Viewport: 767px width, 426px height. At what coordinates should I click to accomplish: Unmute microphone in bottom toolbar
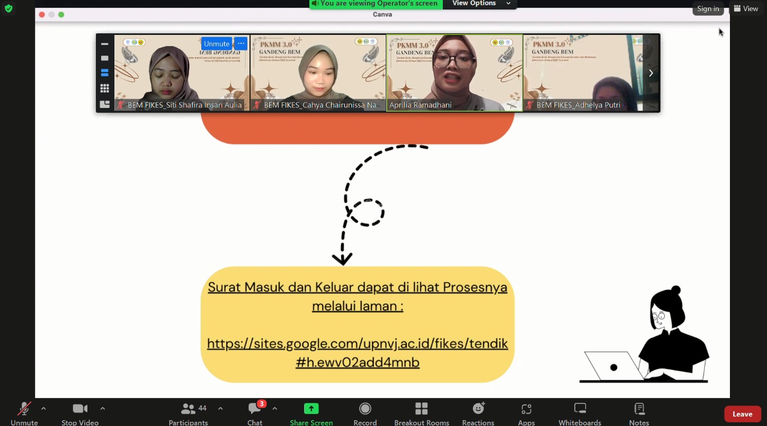point(24,409)
